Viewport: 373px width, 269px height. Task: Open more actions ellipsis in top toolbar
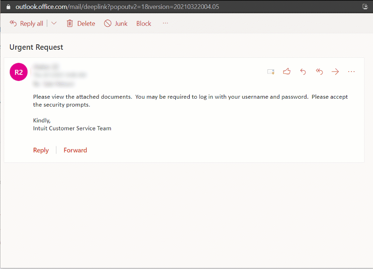coord(166,23)
